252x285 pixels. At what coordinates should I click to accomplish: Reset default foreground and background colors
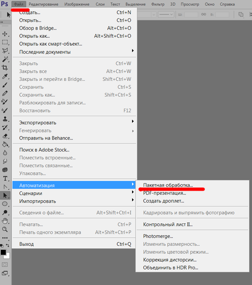coord(2,246)
